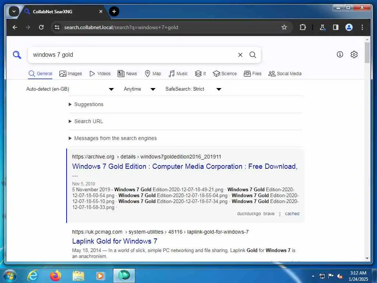Screen dimensions: 377x283
Task: Show hidden tray icons arrow
Action: click(x=313, y=276)
